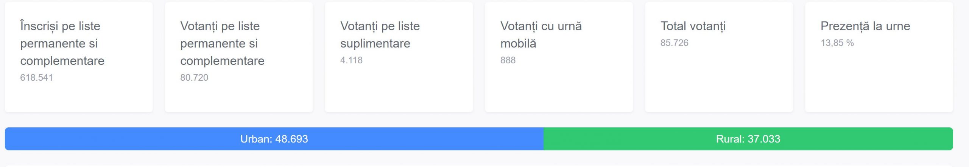Viewport: 969px width, 167px height.
Task: Select the 80.720 voters value
Action: [x=194, y=77]
